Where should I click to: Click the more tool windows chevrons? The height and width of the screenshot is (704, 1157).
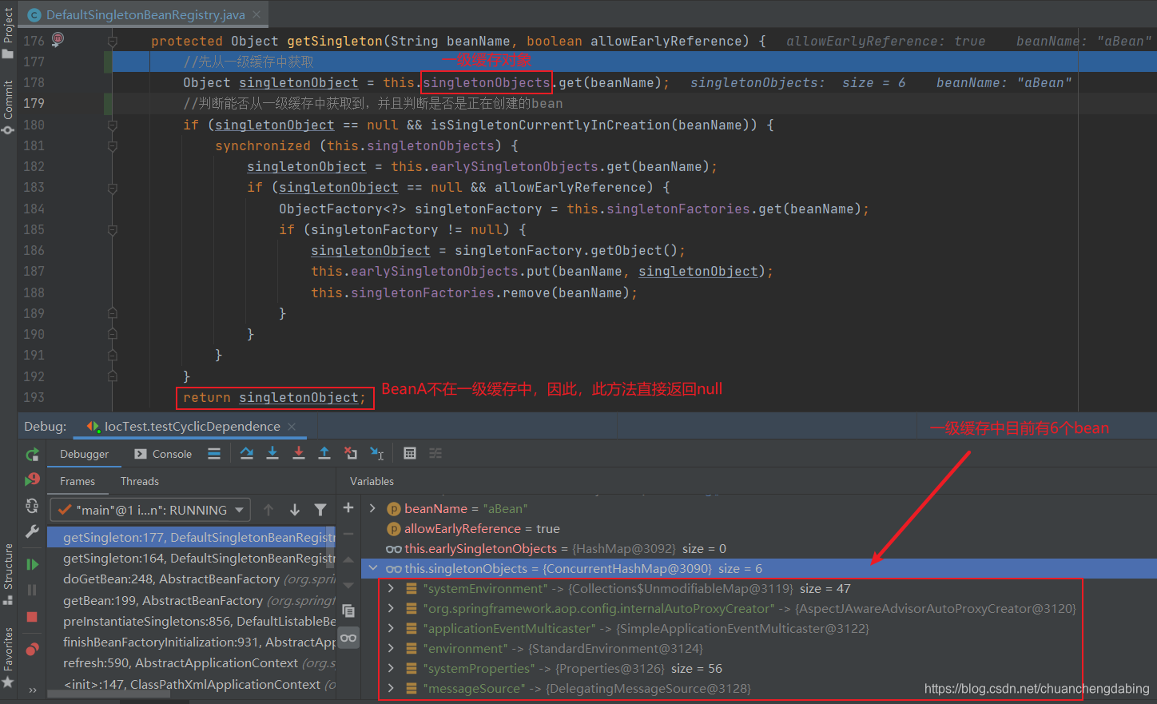click(x=32, y=690)
